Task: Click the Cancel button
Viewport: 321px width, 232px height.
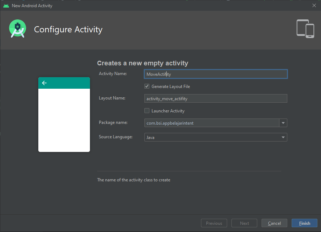Action: point(274,223)
